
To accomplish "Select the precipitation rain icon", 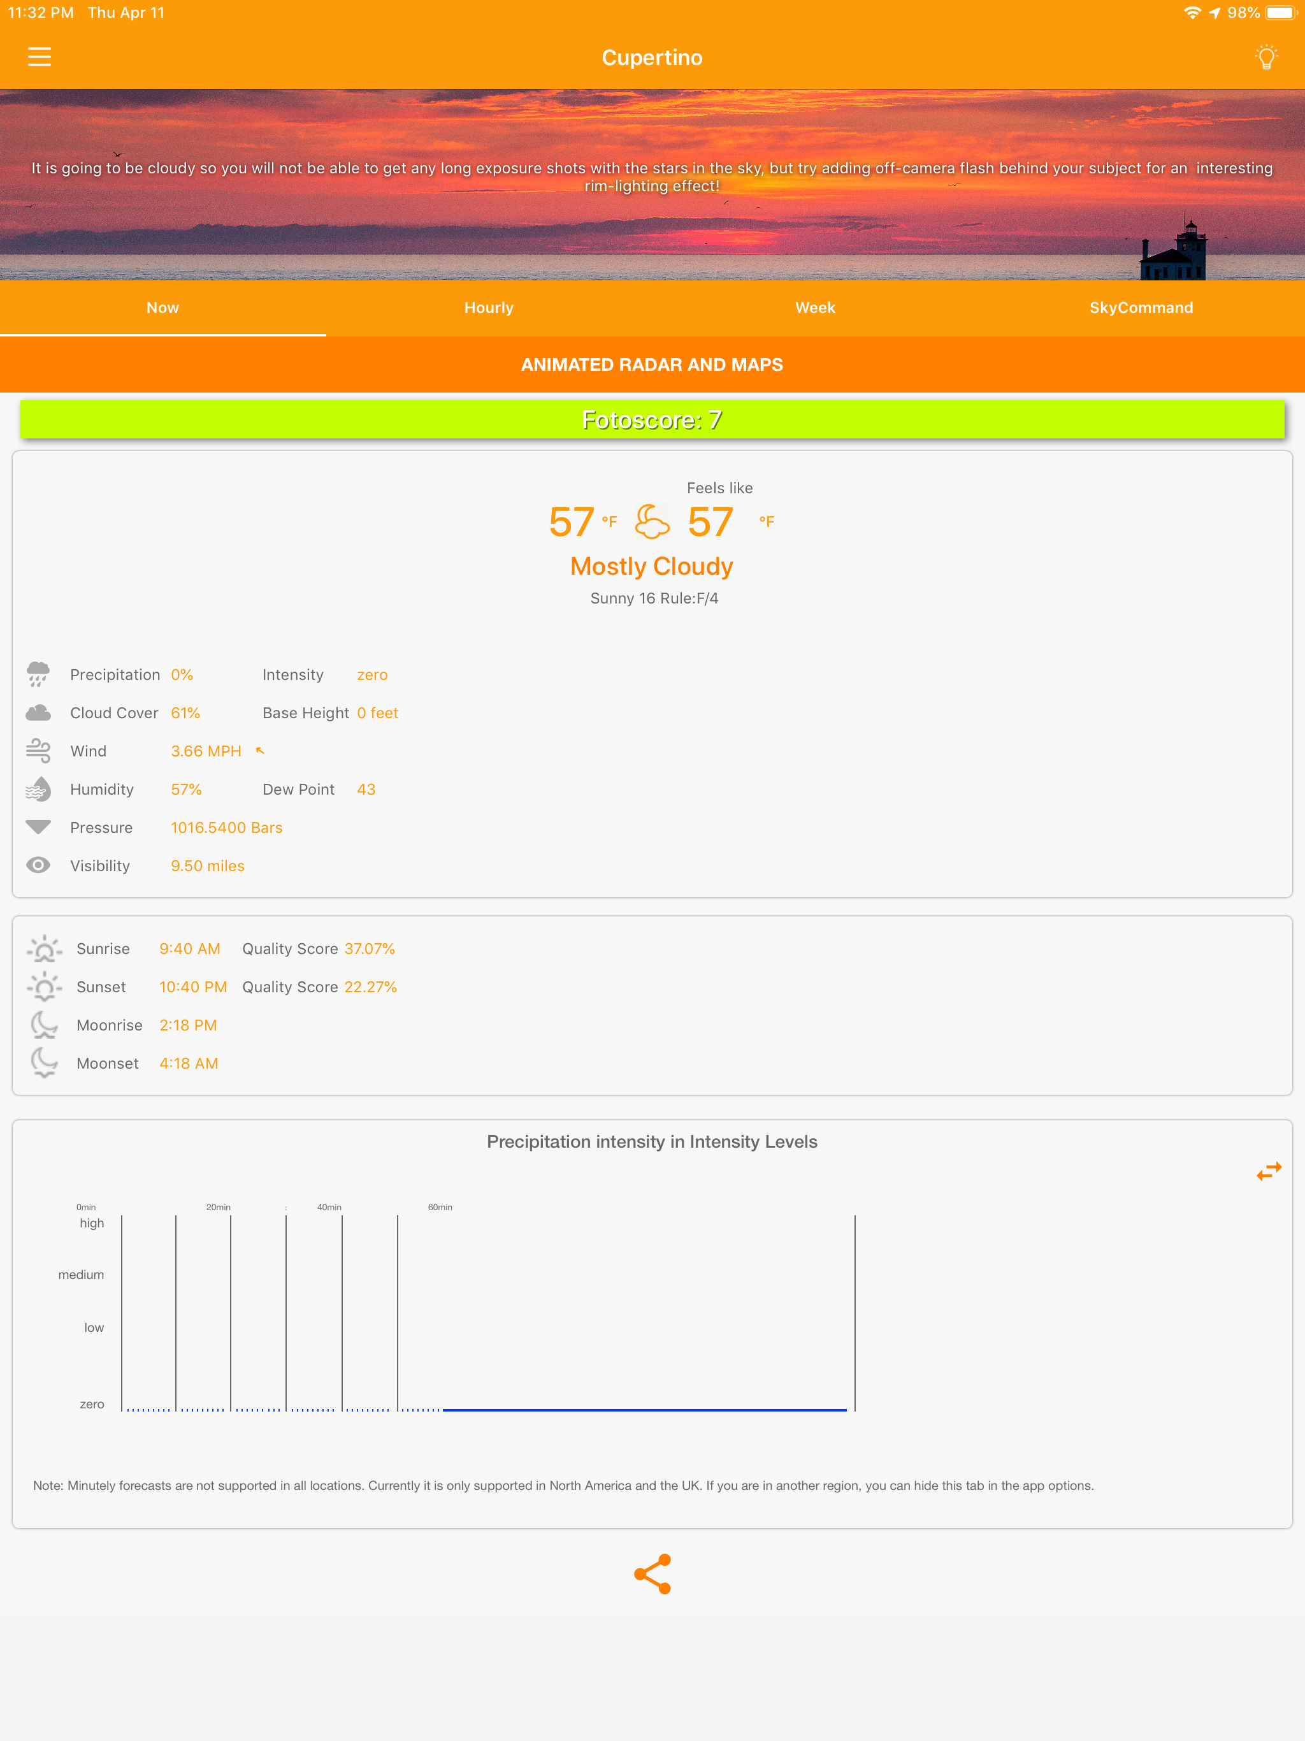I will click(x=38, y=674).
